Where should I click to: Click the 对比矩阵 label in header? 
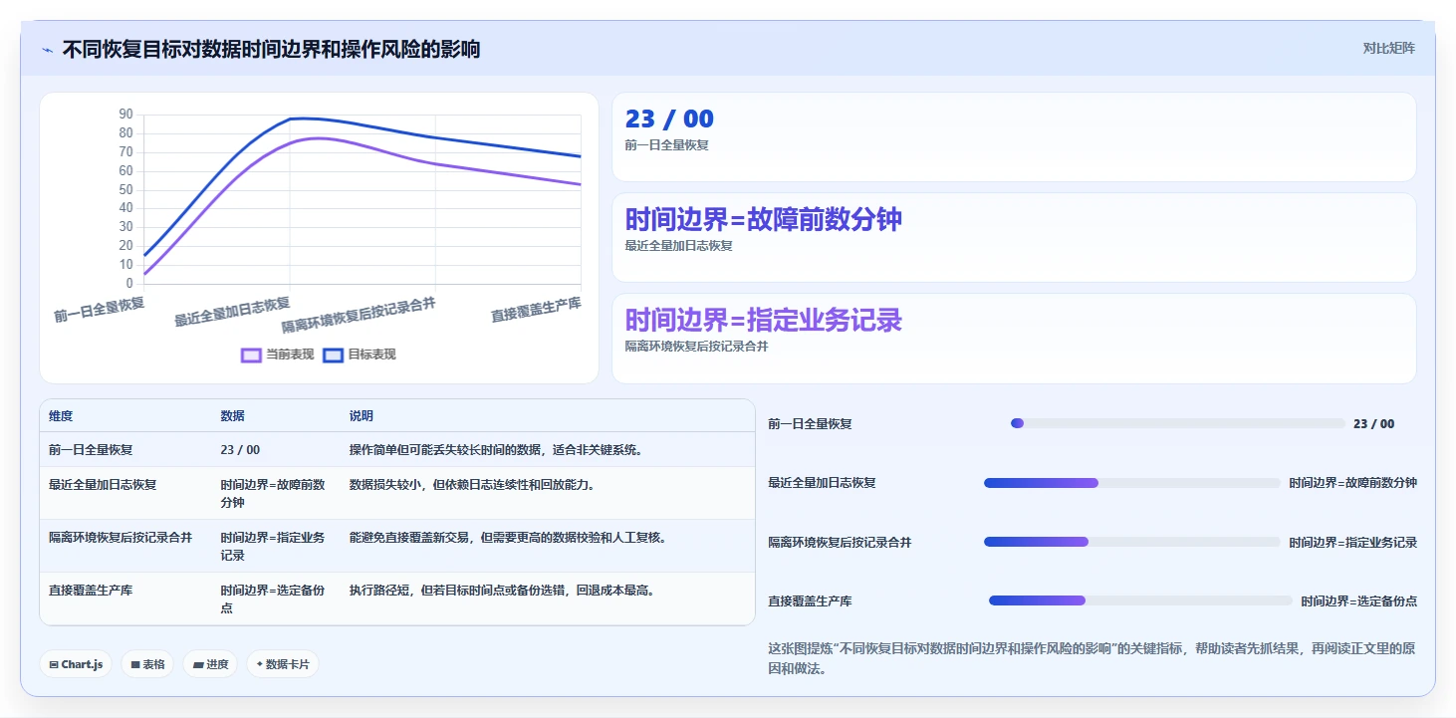click(x=1388, y=48)
